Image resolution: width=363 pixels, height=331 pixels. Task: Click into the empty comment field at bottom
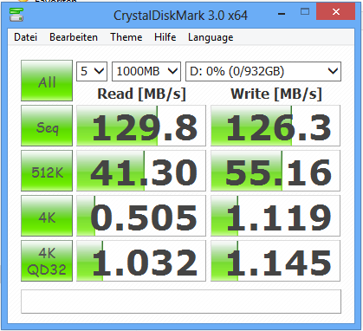click(181, 302)
